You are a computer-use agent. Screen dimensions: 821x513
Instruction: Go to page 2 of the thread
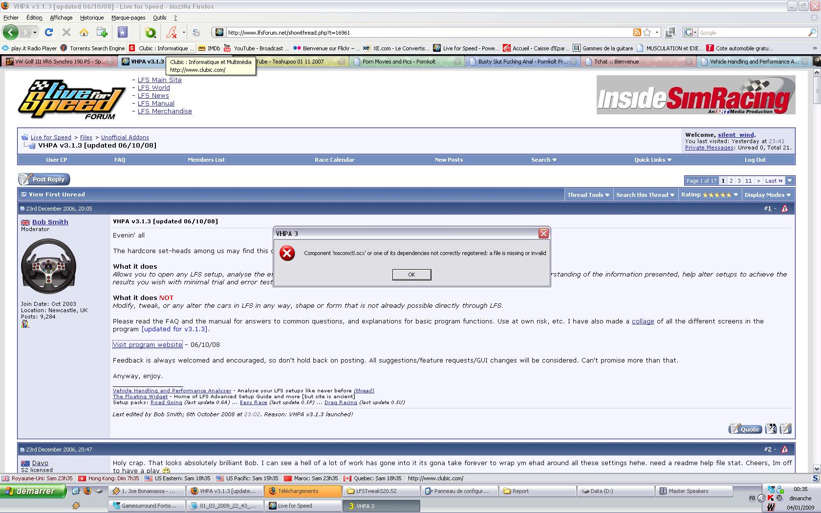(x=731, y=181)
